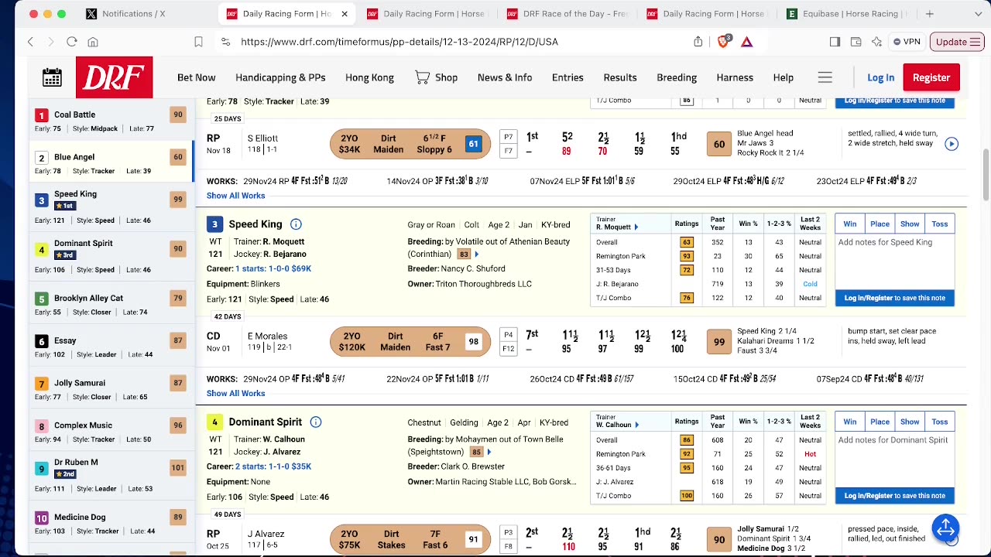Expand Show All Works for Blue Angel

pos(235,196)
